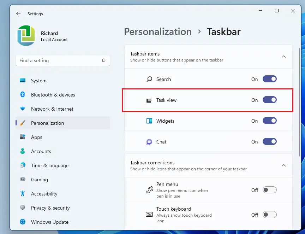Open Bluetooth & devices settings
The height and width of the screenshot is (234, 305).
(x=63, y=95)
